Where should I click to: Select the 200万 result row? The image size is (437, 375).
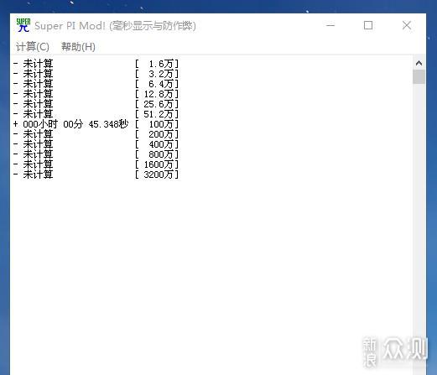click(96, 134)
